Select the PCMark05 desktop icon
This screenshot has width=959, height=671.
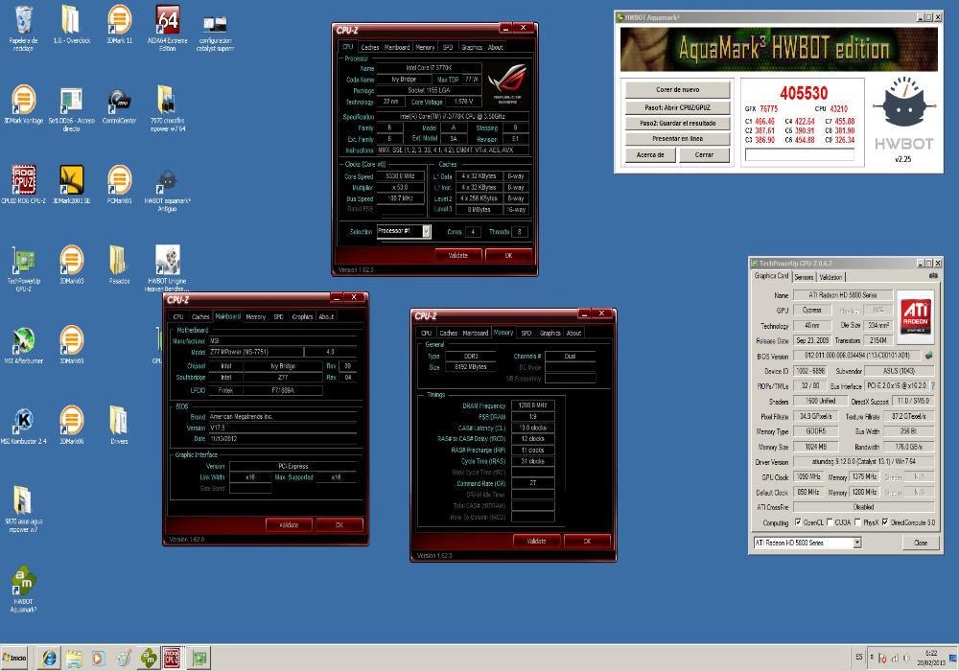click(119, 184)
